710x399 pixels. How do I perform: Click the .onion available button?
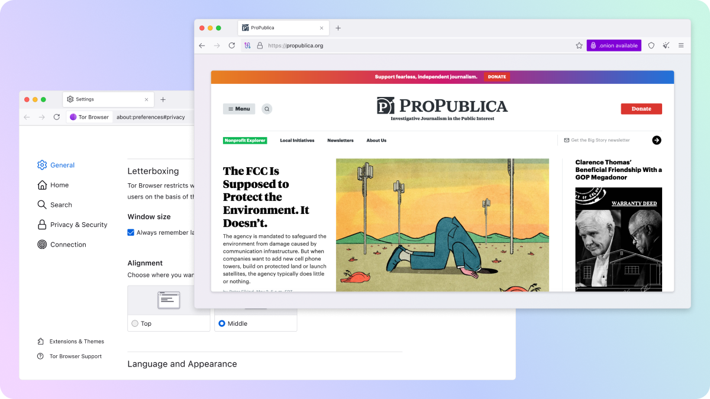click(x=614, y=46)
